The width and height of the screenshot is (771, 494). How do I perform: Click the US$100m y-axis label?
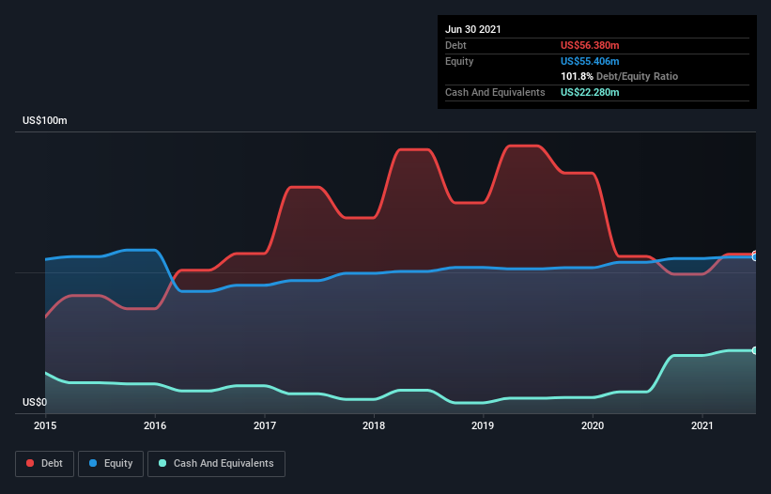point(45,120)
